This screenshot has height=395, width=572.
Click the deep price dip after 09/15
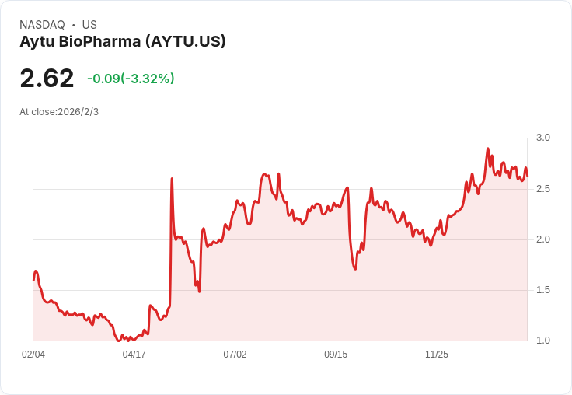point(355,268)
